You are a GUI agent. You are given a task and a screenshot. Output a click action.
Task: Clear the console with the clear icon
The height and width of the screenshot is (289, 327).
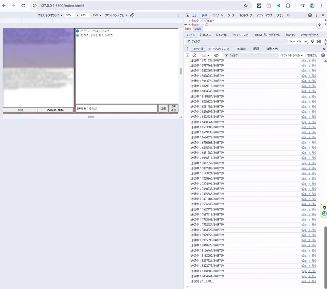(194, 56)
